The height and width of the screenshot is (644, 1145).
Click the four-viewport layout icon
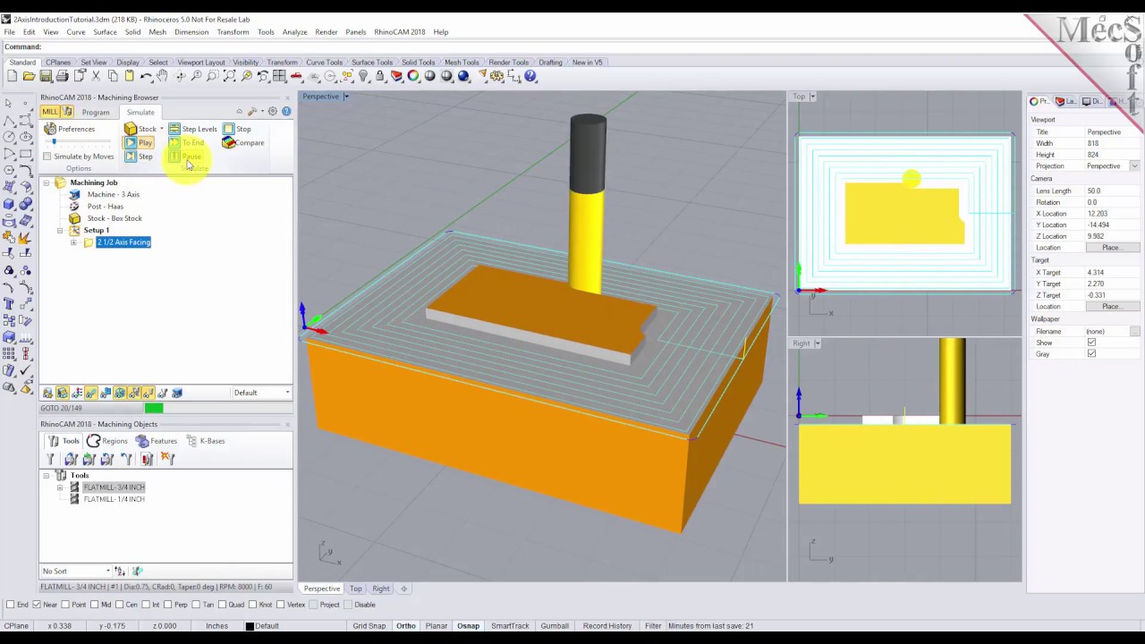point(279,77)
